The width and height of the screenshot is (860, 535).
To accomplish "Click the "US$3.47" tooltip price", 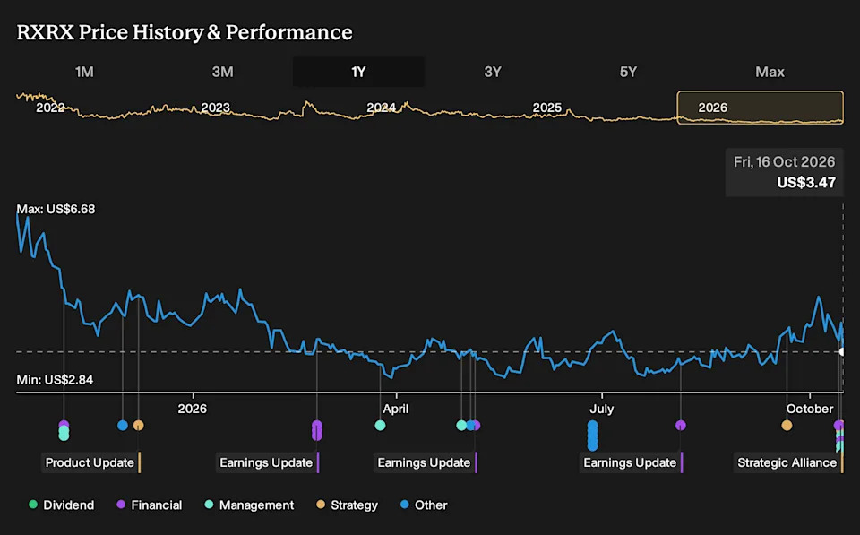I will pyautogui.click(x=806, y=182).
